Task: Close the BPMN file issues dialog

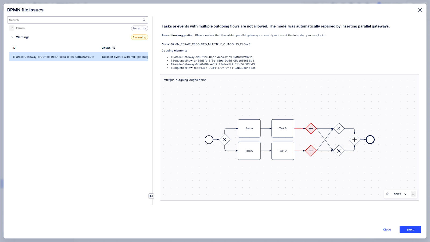Action: coord(420,10)
